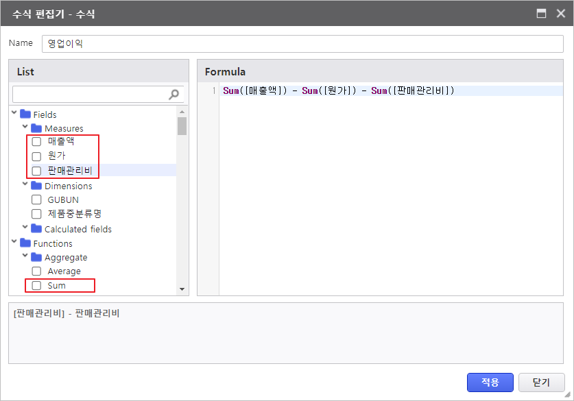Click the list scrollbar up arrow
574x401 pixels.
(x=182, y=112)
